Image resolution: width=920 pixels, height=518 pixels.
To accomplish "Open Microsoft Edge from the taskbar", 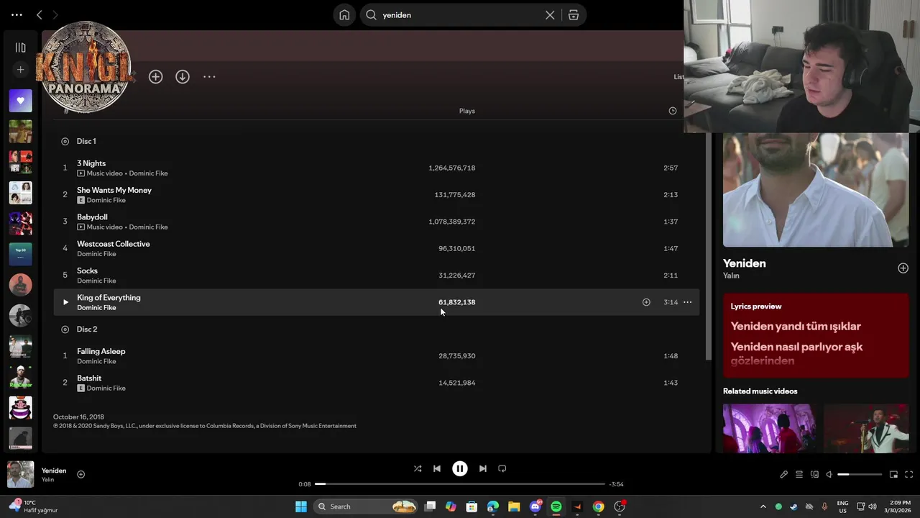I will [492, 506].
